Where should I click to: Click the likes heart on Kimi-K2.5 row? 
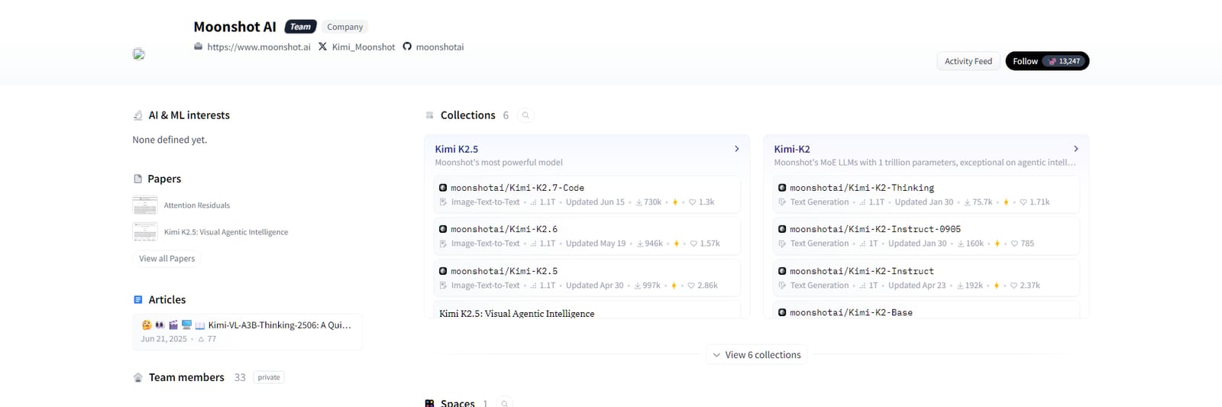point(691,286)
